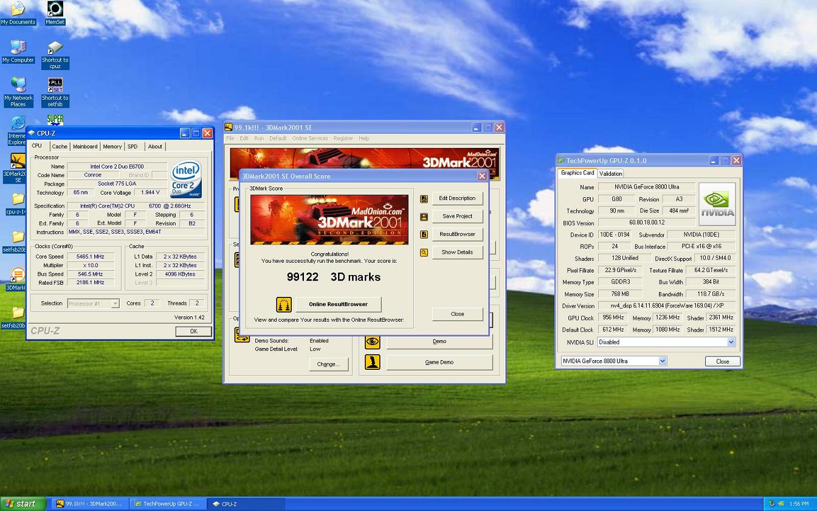Switch to the Mainboard tab in CPU-Z

point(85,147)
